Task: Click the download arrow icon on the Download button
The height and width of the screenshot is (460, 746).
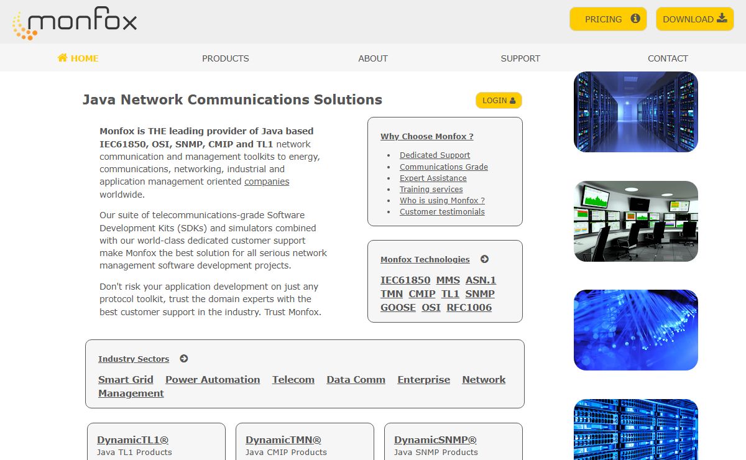Action: coord(722,18)
